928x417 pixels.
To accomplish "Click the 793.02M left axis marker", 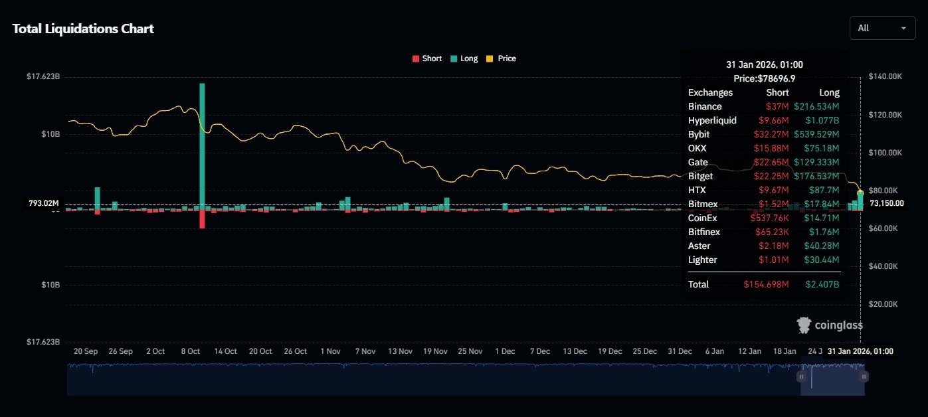I will click(44, 203).
